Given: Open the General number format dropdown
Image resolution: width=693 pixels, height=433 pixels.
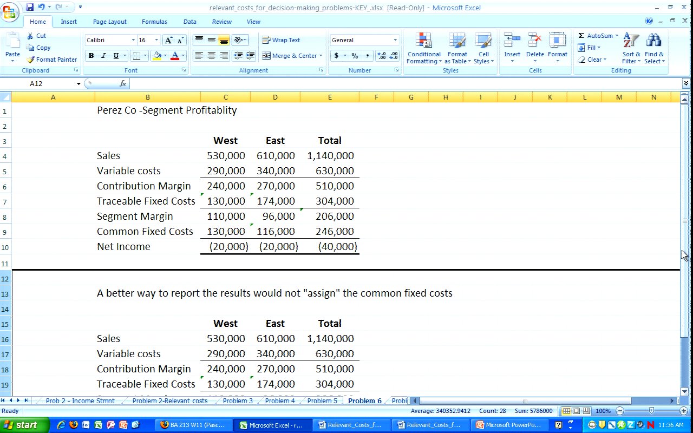Looking at the screenshot, I should pyautogui.click(x=395, y=40).
